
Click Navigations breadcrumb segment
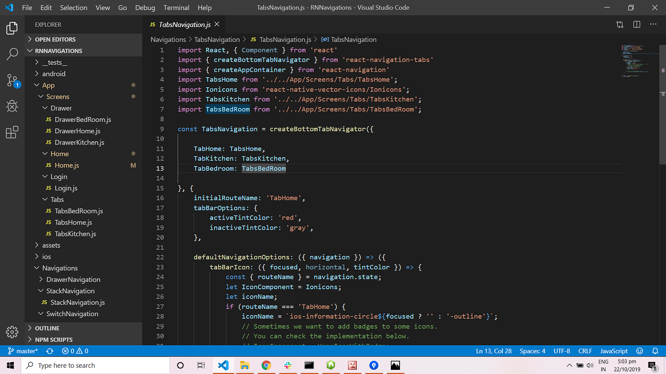[x=168, y=39]
